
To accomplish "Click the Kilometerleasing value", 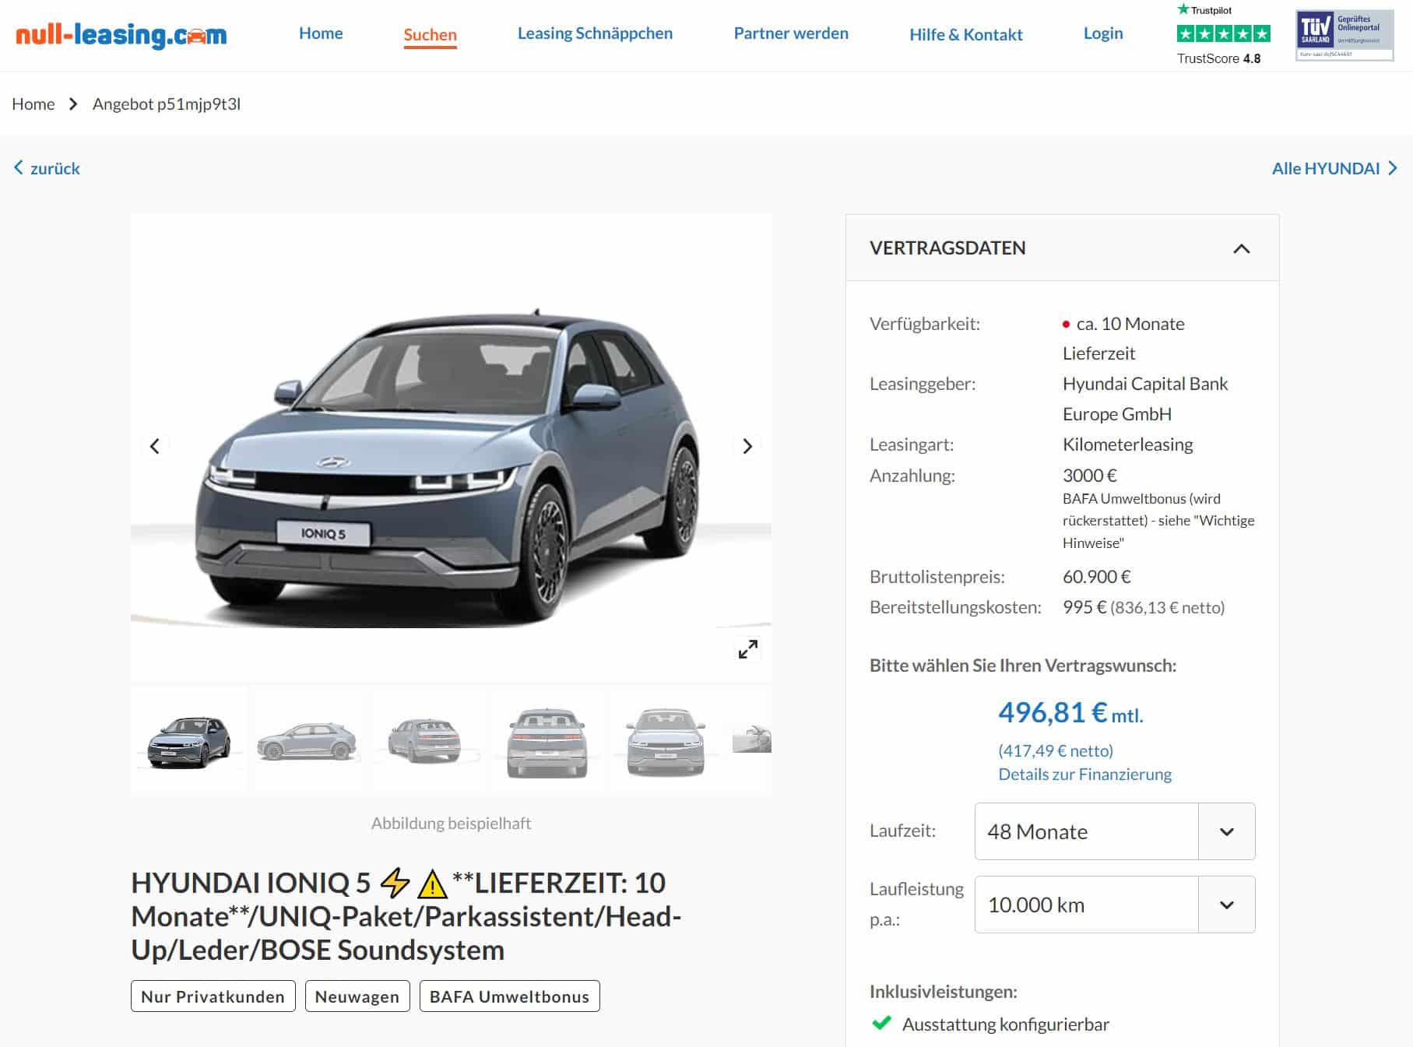I will (x=1127, y=444).
